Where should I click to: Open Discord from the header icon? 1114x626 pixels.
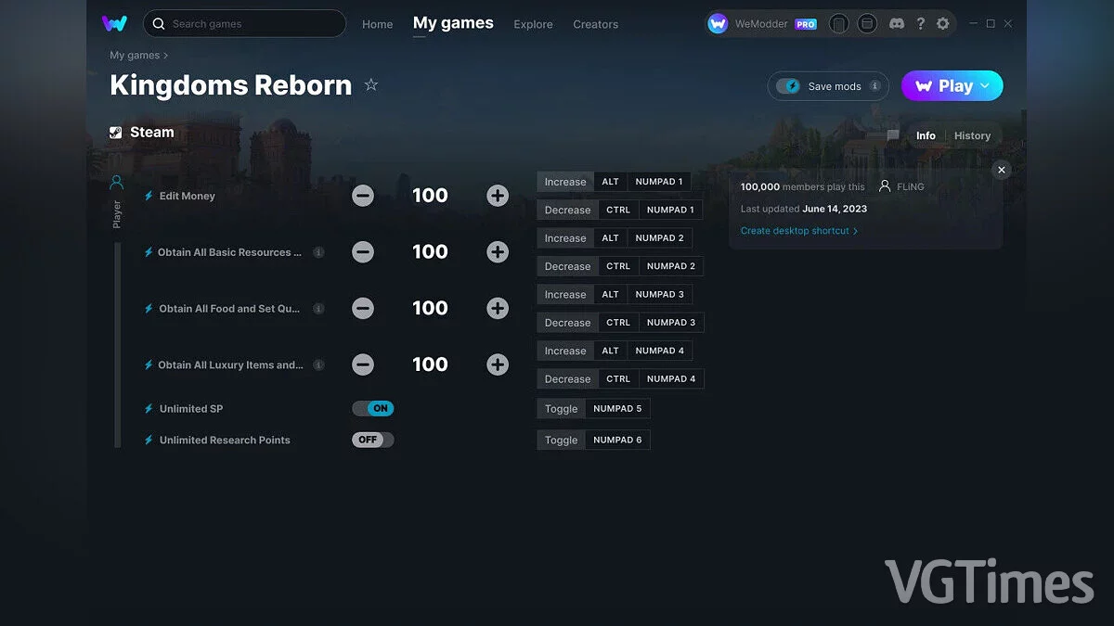897,23
